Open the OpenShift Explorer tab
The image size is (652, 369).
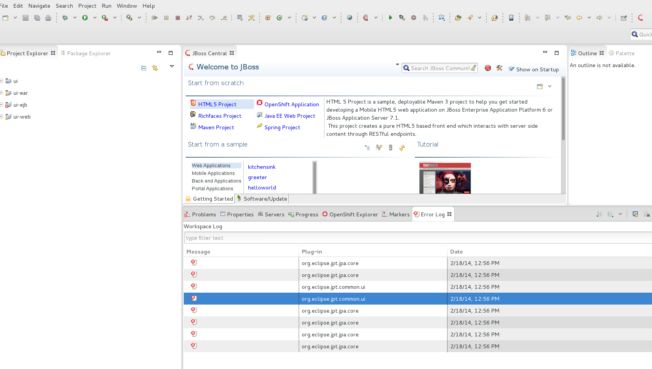pos(350,214)
